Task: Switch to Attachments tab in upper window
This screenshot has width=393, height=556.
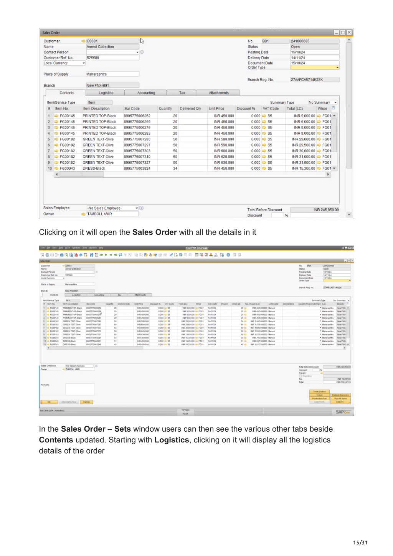Action: 218,93
